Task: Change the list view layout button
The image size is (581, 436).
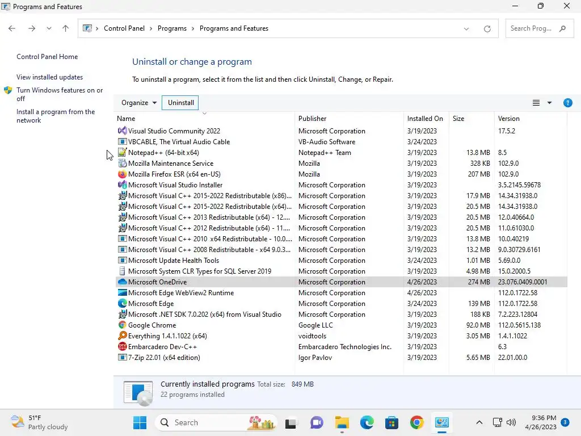Action: point(536,103)
